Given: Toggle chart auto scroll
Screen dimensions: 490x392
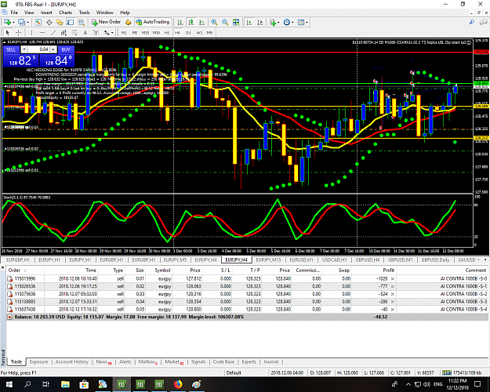Looking at the screenshot, I should coord(249,22).
